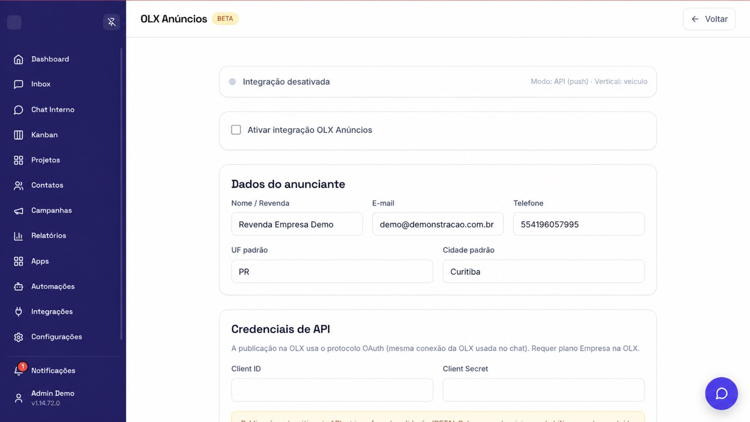
Task: Click the Campanhas megaphone icon
Action: 19,210
